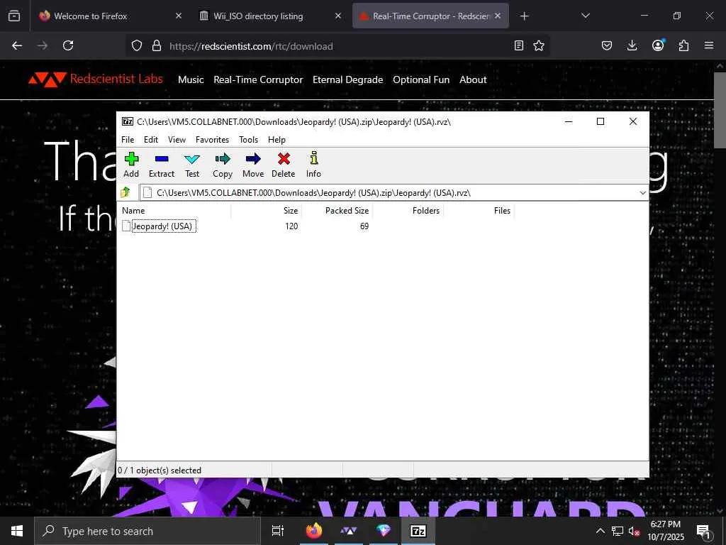Viewport: 726px width, 545px height.
Task: Open the Real-Time Corruptor nav link
Action: click(258, 79)
